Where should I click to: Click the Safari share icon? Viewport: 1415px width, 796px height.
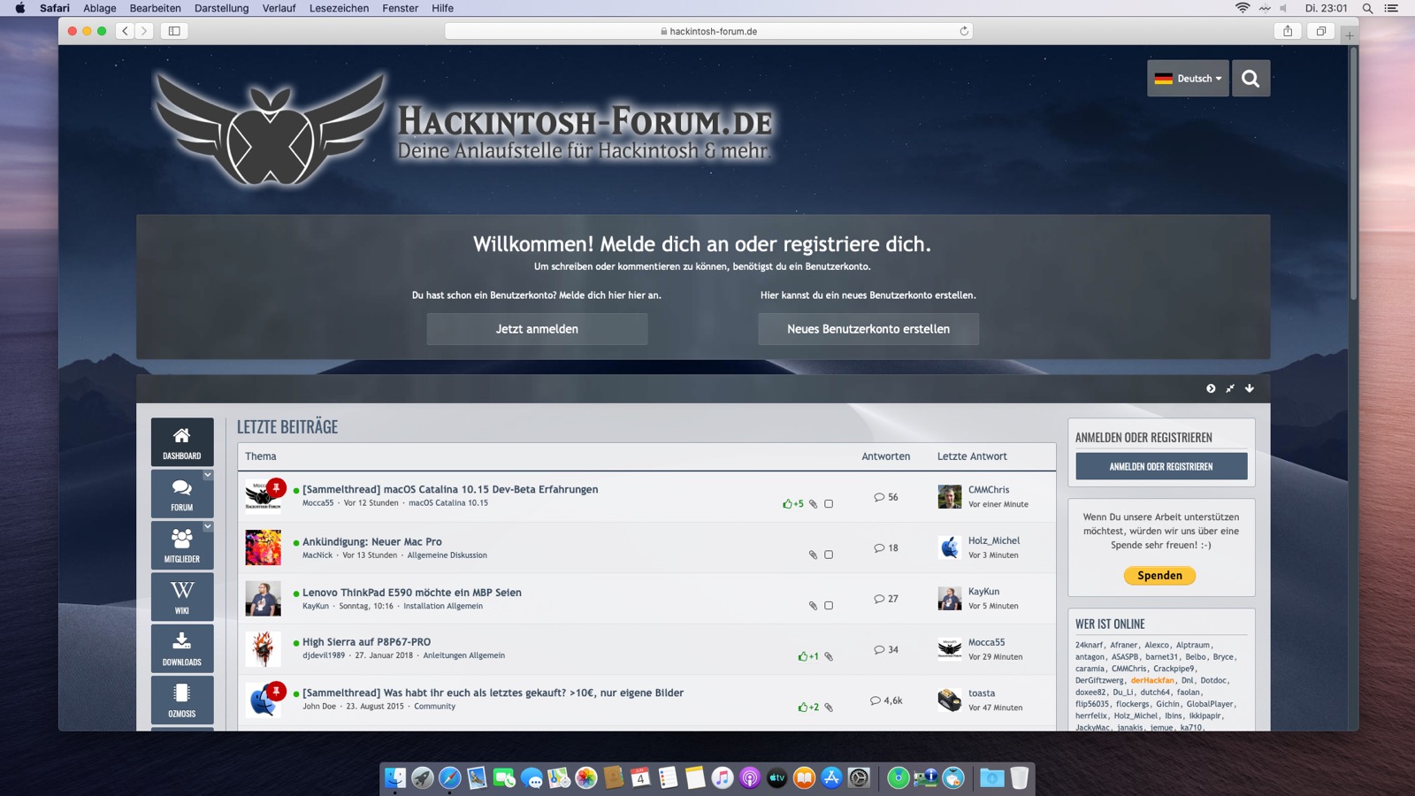click(x=1288, y=31)
